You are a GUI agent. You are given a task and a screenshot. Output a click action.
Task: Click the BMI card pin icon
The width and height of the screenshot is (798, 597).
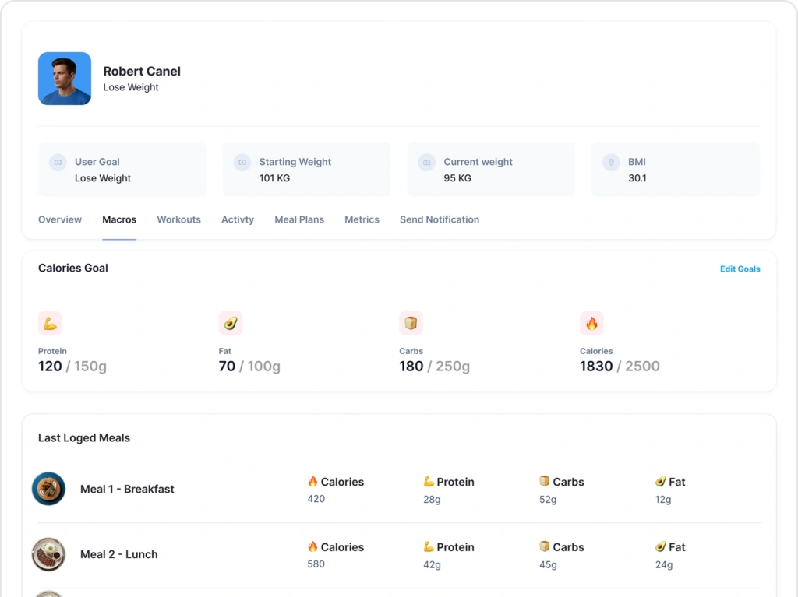(x=611, y=162)
